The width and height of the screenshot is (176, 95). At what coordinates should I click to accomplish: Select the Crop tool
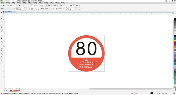2,18
